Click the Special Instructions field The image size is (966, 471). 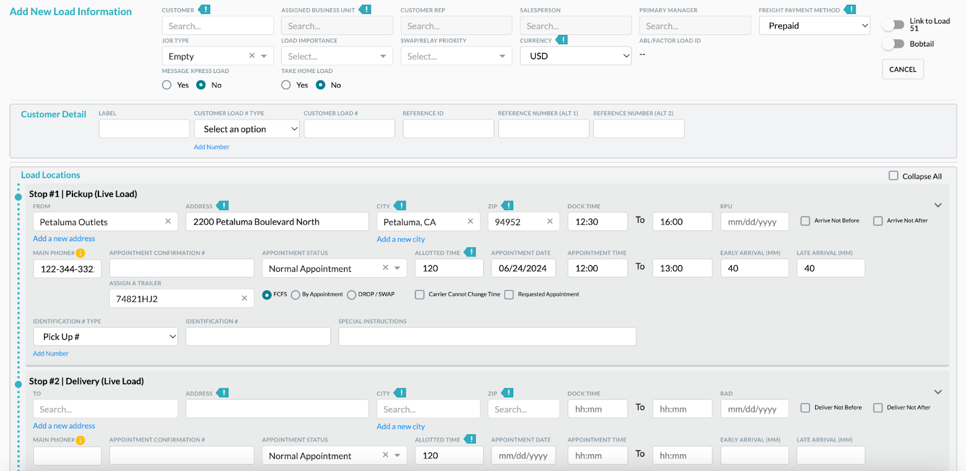pos(487,337)
